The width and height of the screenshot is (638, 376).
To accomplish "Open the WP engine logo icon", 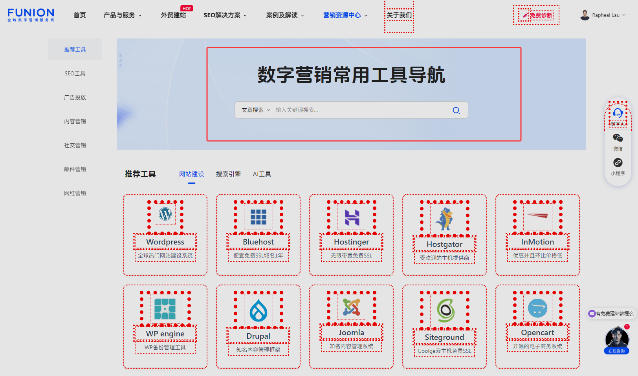I will [165, 309].
